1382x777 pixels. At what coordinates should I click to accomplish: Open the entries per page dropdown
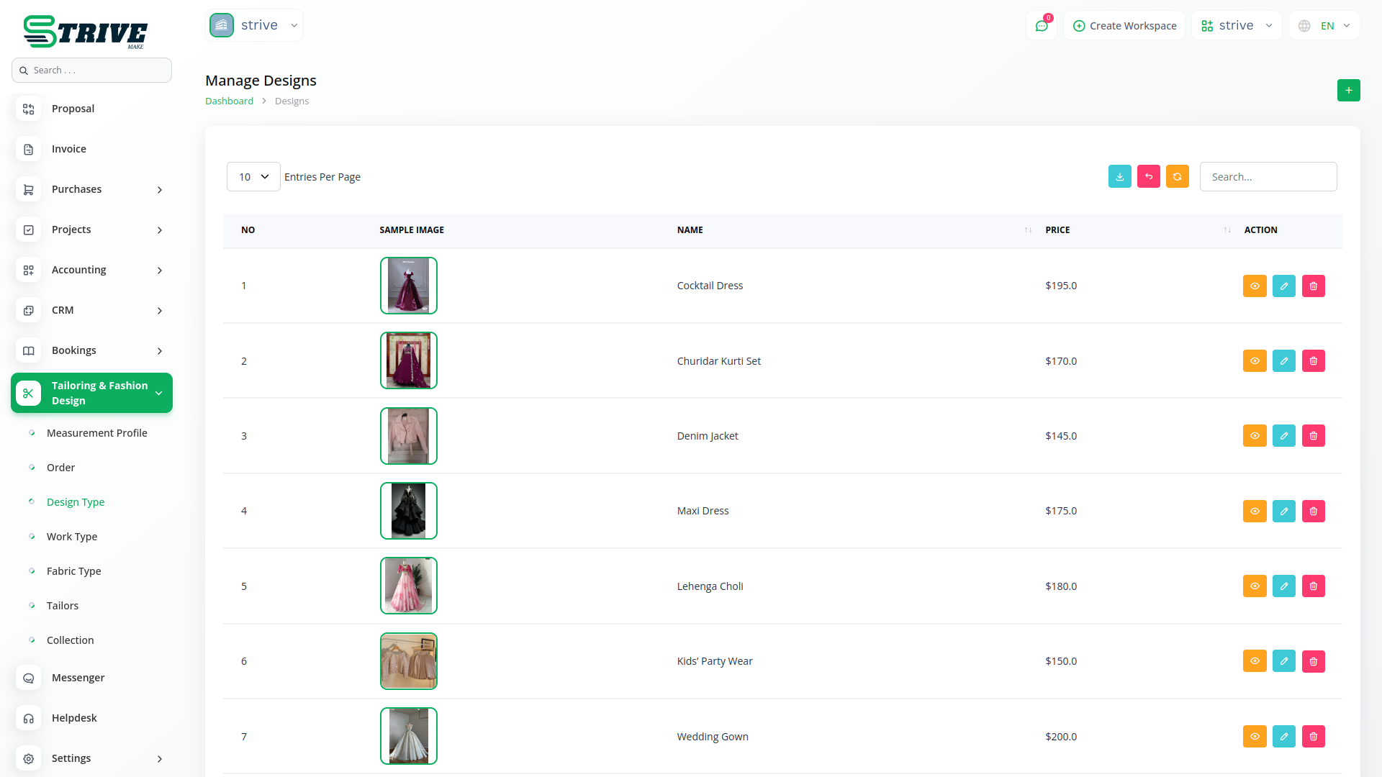[253, 176]
